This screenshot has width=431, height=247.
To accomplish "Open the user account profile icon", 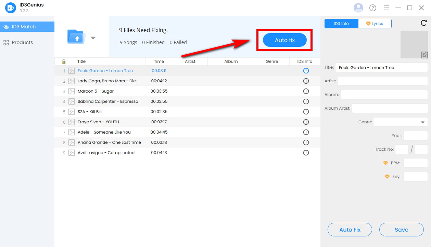I will point(358,8).
